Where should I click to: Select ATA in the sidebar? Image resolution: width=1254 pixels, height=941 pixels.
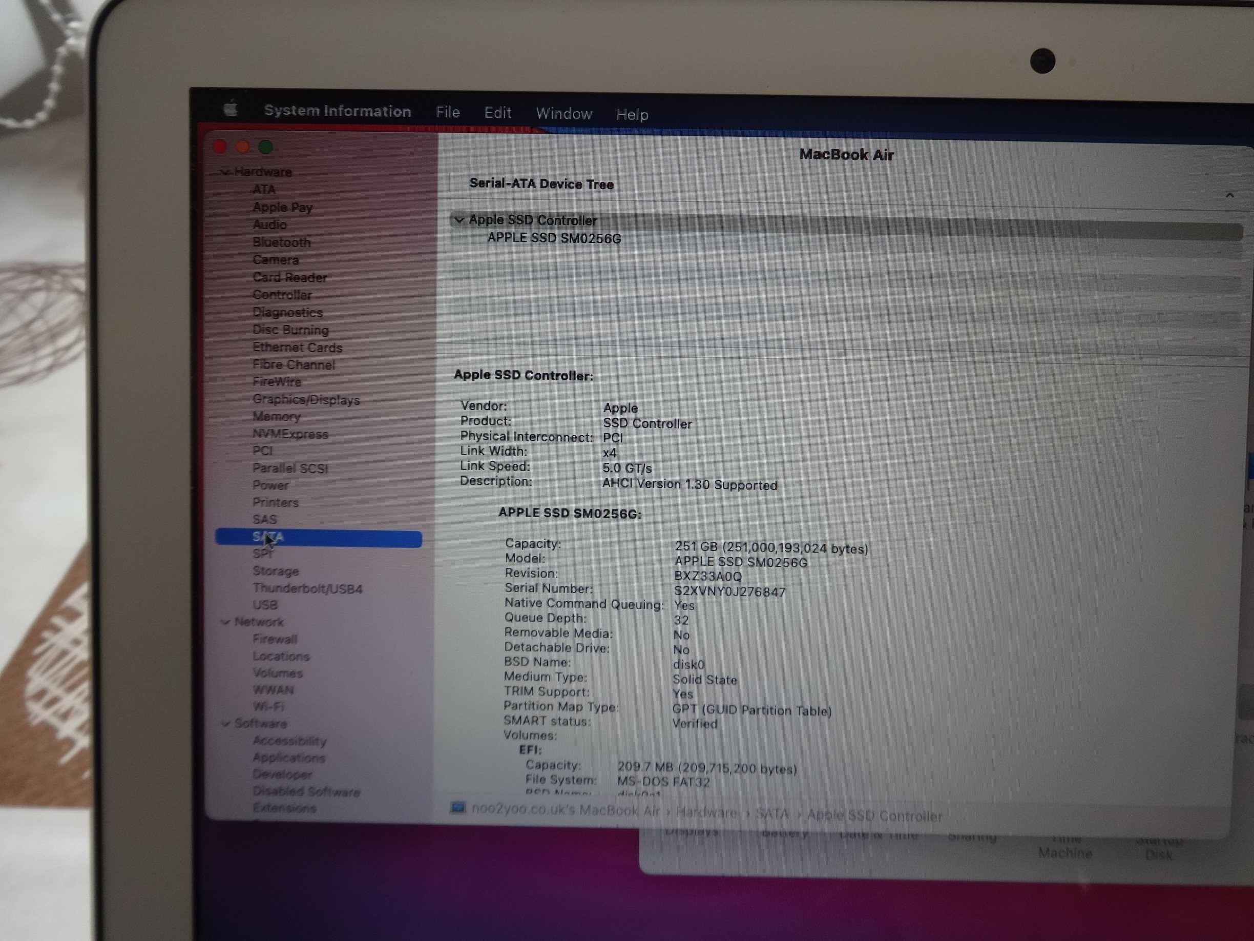coord(264,190)
